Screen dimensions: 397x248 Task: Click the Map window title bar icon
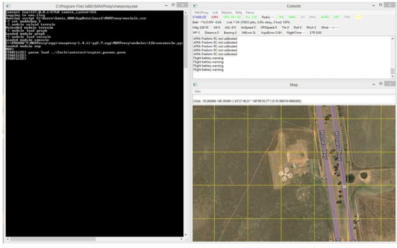[x=195, y=85]
